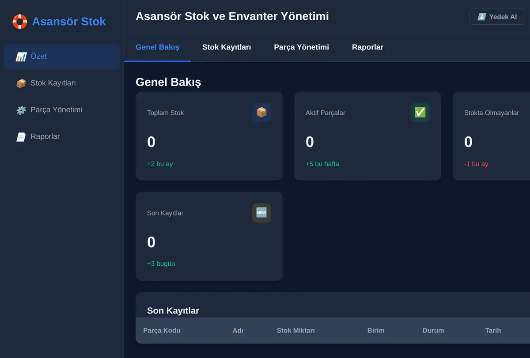
Task: Click the "-1 bu ay" text
Action: click(x=476, y=164)
